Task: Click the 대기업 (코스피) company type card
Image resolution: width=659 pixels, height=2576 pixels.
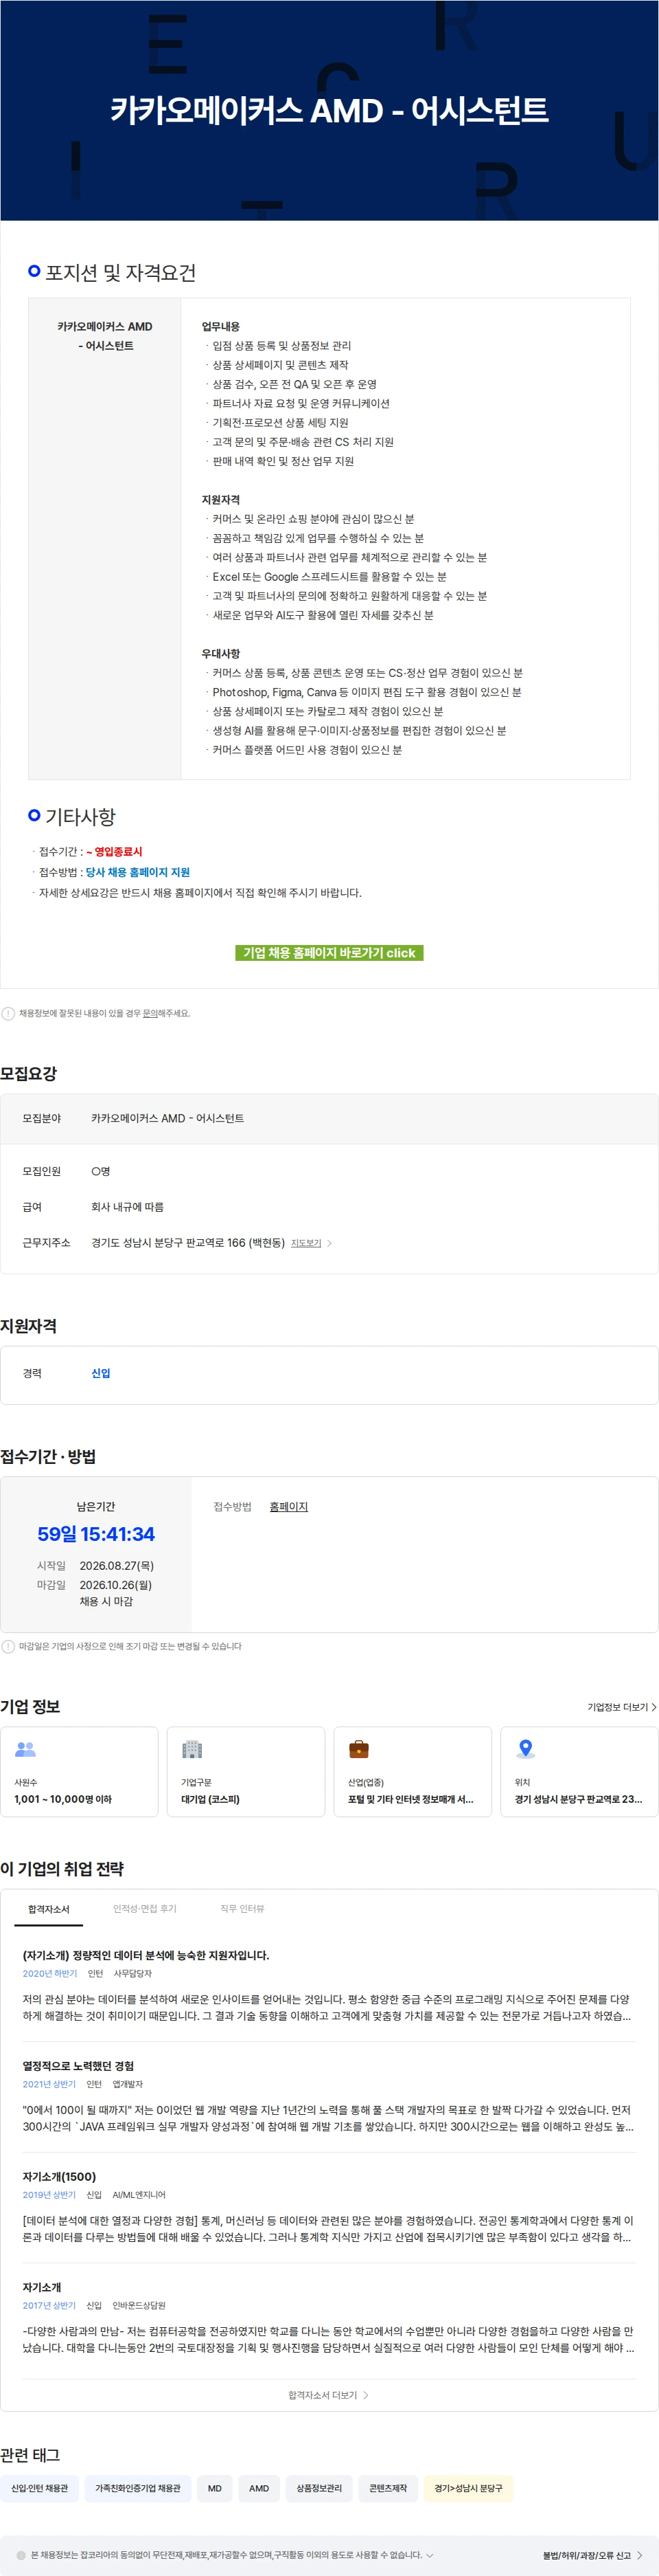Action: pos(246,1771)
